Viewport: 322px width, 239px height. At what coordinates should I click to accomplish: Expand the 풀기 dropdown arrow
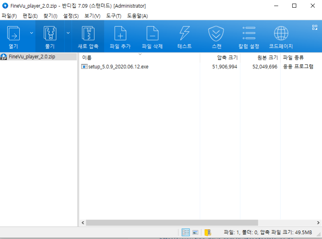pos(68,33)
